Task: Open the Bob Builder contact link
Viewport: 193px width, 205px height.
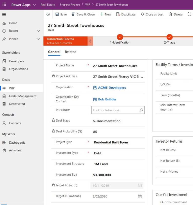Action: (x=107, y=99)
